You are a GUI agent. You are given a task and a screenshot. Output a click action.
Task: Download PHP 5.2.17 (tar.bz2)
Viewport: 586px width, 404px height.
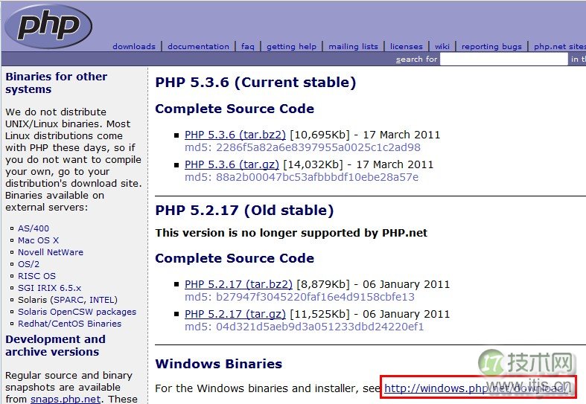pos(238,284)
